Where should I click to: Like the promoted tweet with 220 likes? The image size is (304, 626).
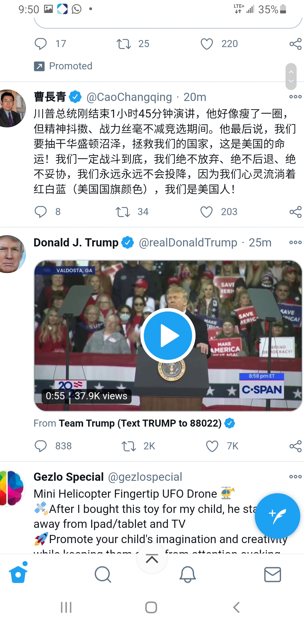click(207, 44)
